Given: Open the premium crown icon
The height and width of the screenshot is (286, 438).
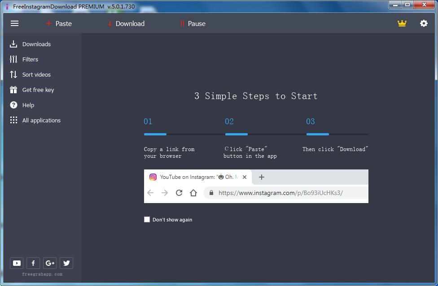Looking at the screenshot, I should (x=402, y=23).
